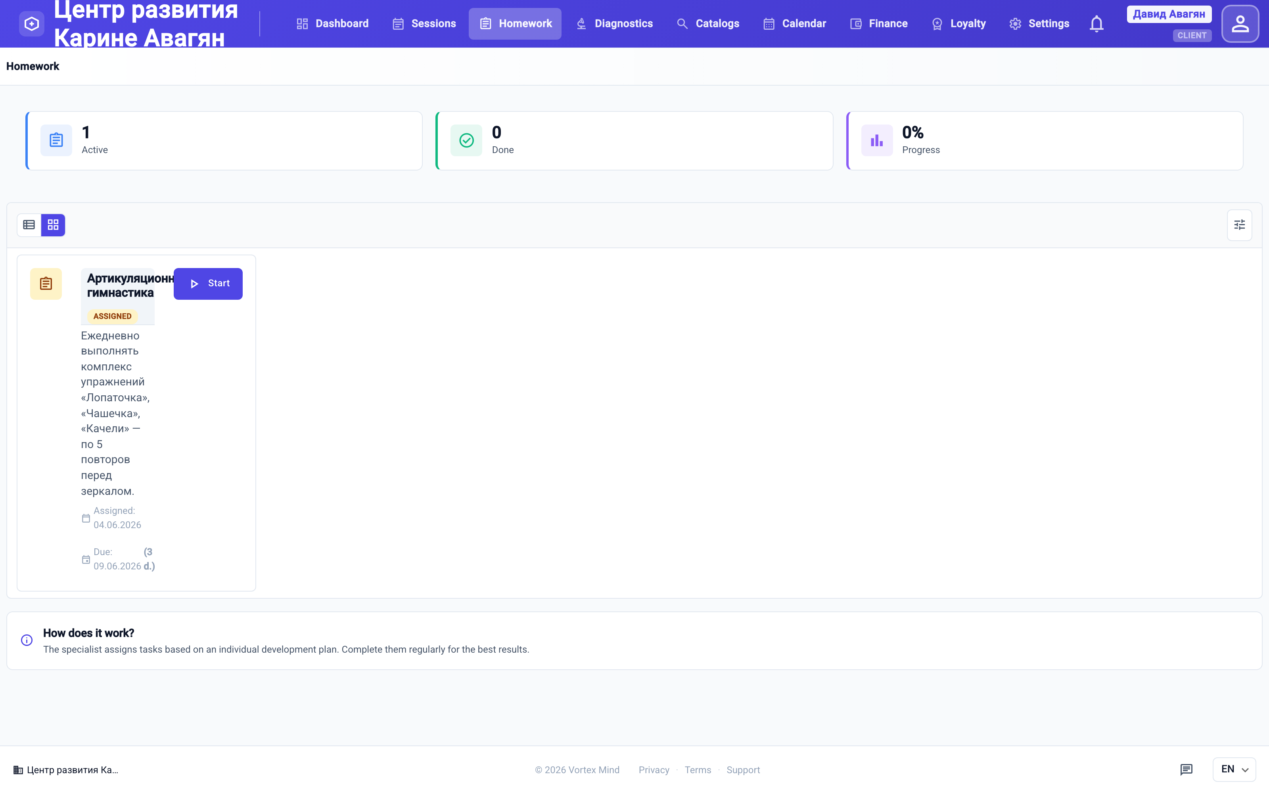
Task: Click the app logo icon in the header
Action: tap(31, 24)
